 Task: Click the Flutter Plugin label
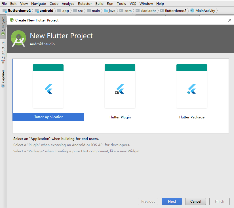pyautogui.click(x=120, y=117)
